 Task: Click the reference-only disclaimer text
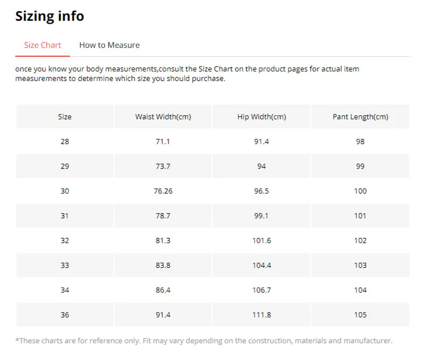tap(204, 340)
